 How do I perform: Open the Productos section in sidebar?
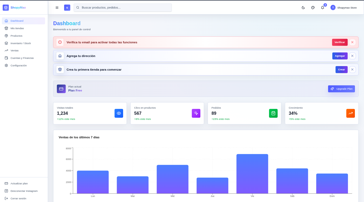pos(16,36)
